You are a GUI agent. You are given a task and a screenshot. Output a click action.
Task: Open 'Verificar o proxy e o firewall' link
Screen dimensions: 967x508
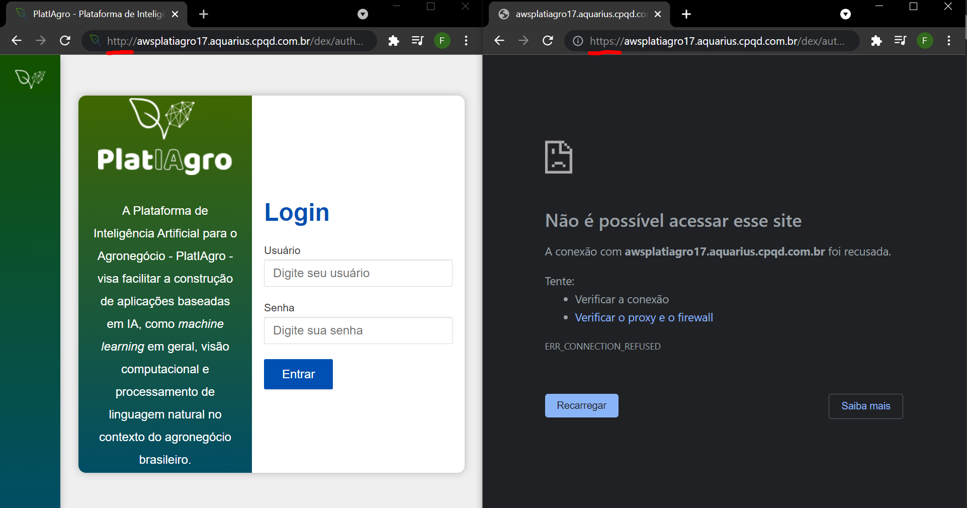(644, 317)
